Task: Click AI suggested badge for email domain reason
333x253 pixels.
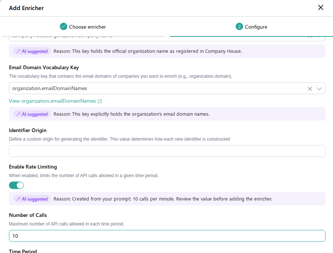Action: tap(32, 114)
